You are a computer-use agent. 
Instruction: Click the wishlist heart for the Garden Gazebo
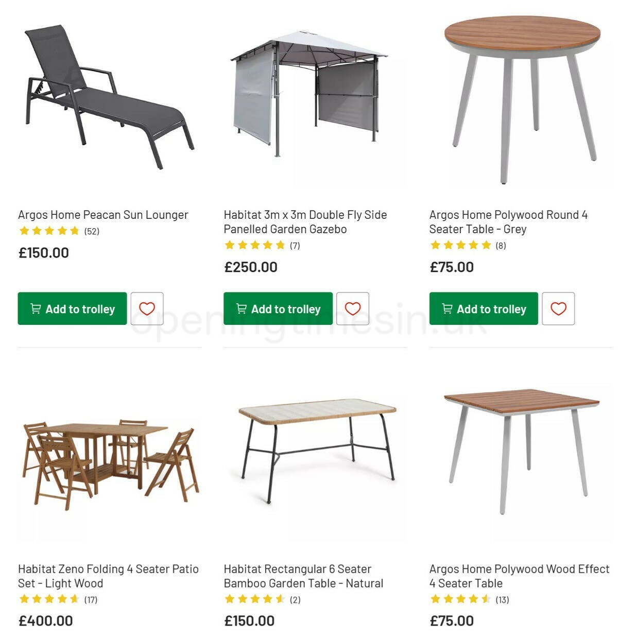click(353, 308)
